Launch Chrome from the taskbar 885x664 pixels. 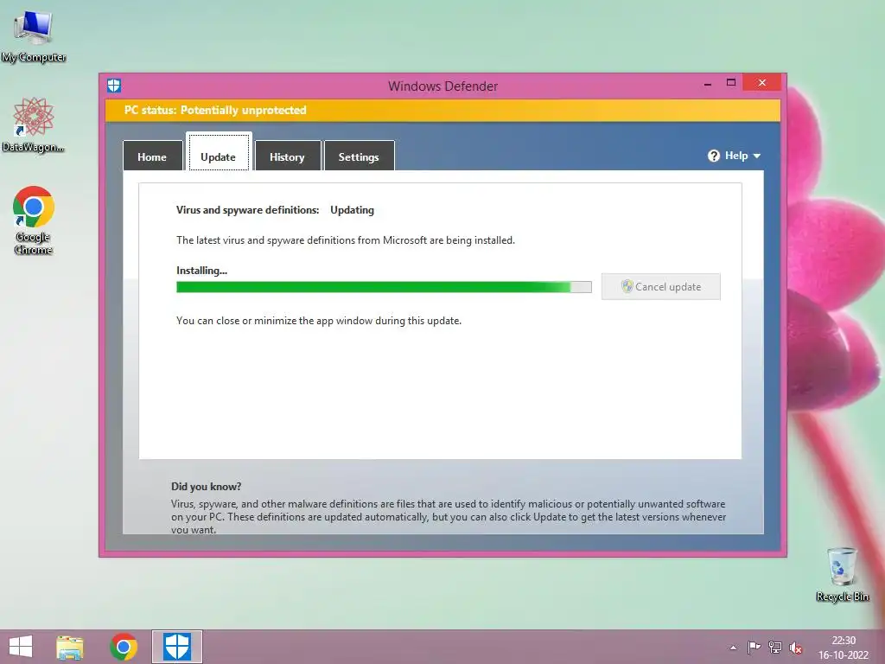[x=124, y=647]
